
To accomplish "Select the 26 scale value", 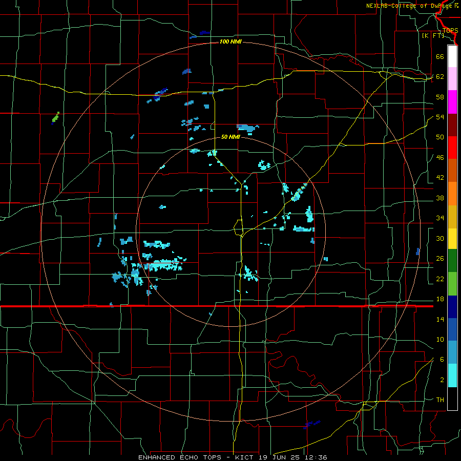I will click(440, 259).
